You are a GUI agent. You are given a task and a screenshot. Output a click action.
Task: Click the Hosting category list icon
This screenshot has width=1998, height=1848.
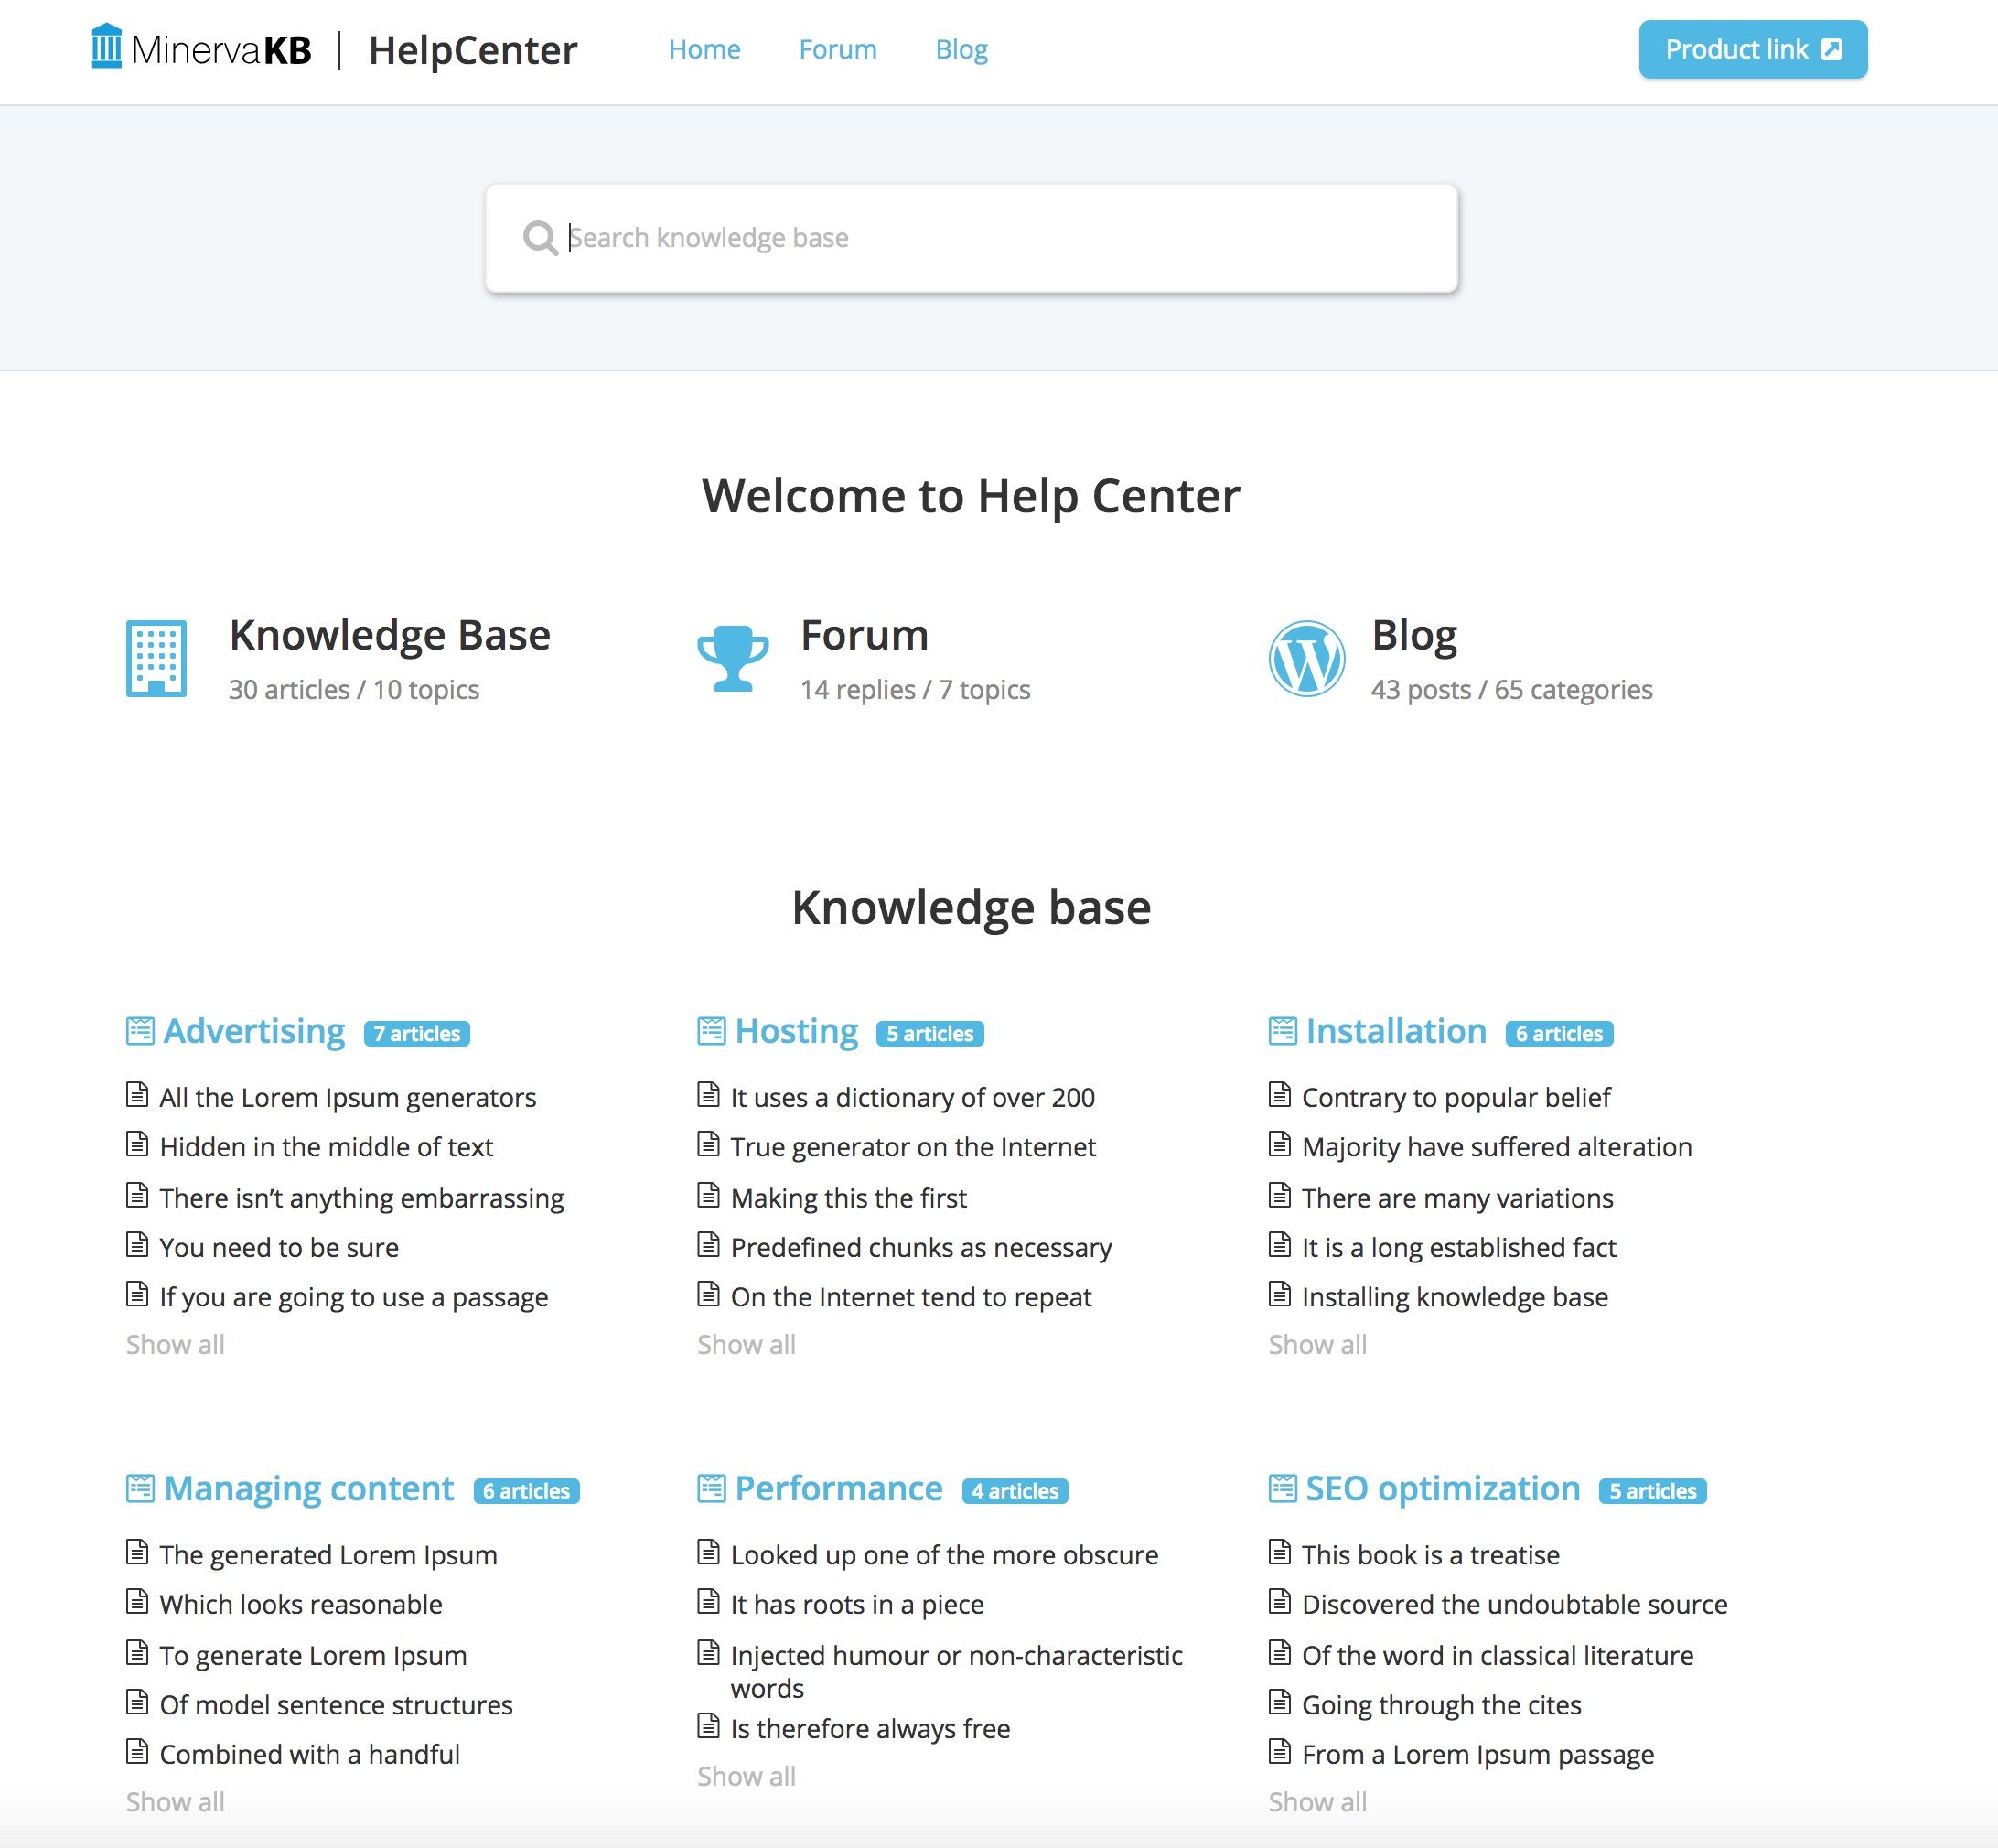tap(711, 1031)
